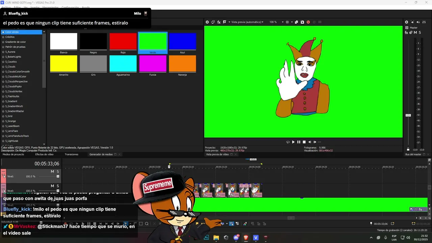Play the video preview
This screenshot has width=432, height=243.
pos(293,142)
